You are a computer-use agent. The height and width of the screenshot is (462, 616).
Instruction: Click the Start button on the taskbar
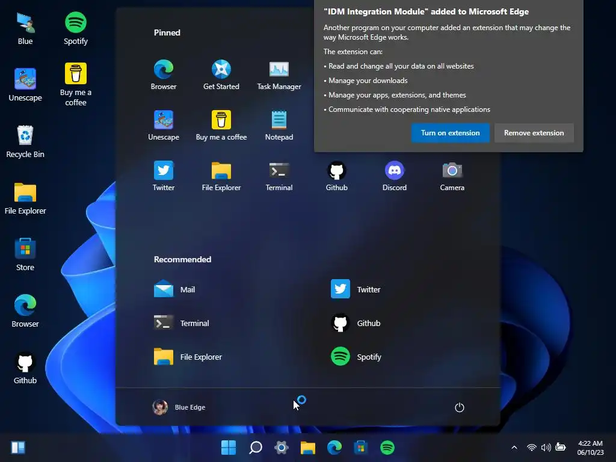pyautogui.click(x=228, y=448)
